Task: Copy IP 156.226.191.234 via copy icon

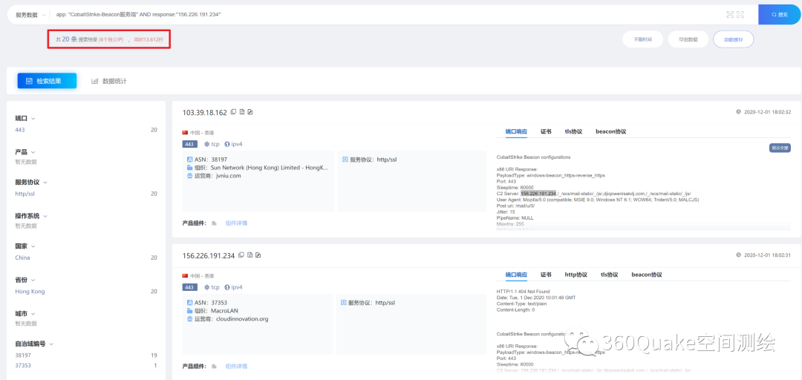Action: [x=241, y=255]
